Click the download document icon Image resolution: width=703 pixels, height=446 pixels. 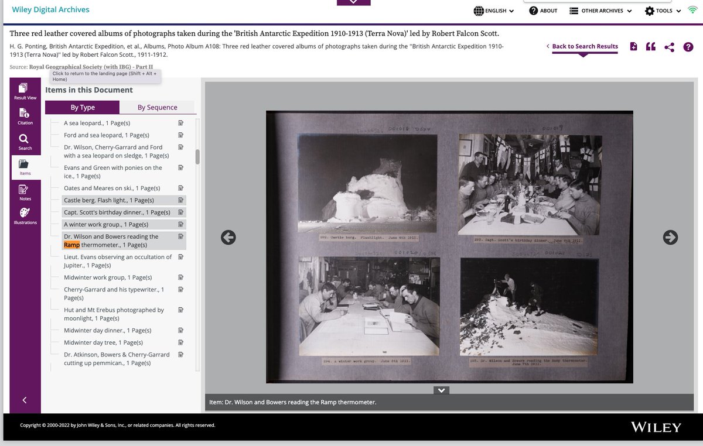click(633, 47)
